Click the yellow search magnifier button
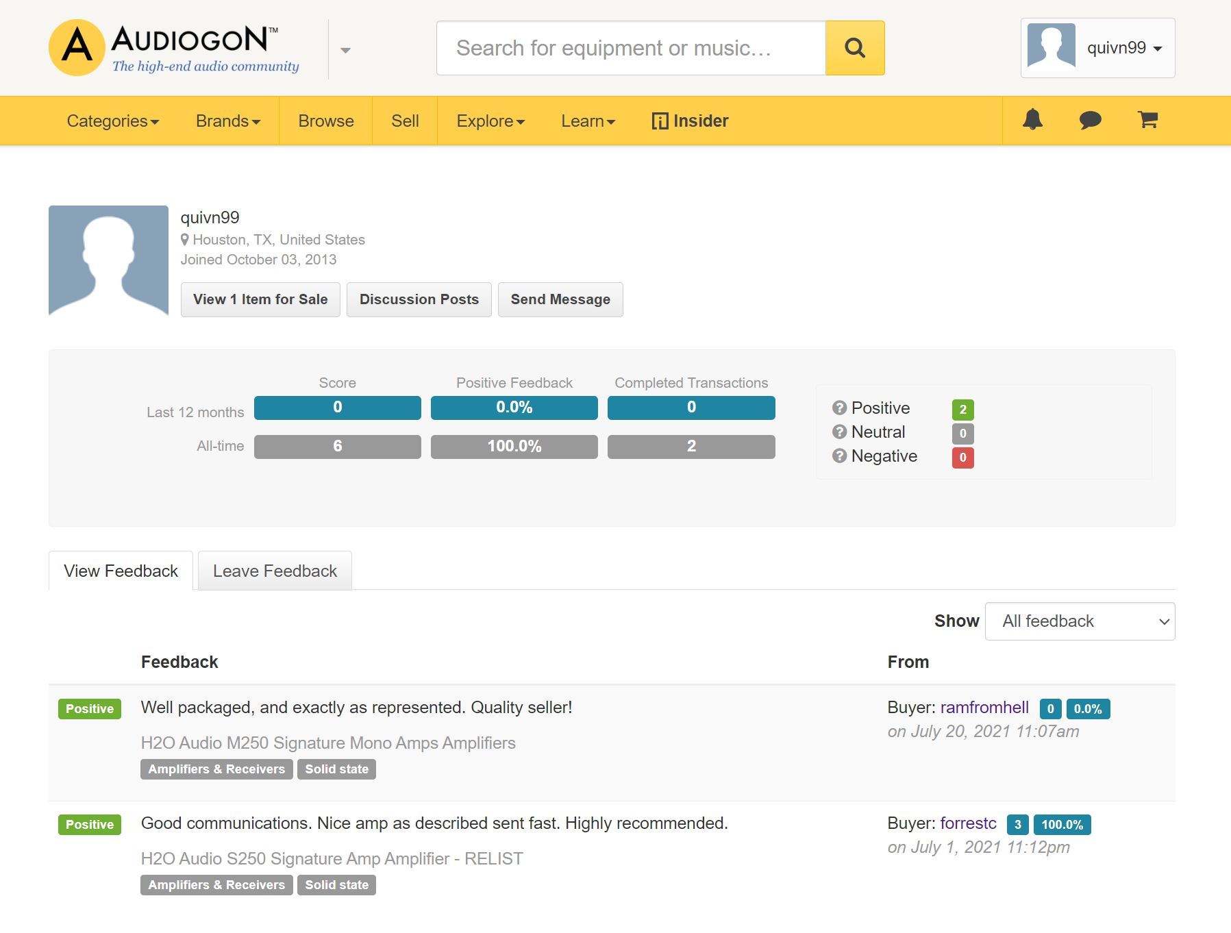The width and height of the screenshot is (1231, 933). [x=854, y=48]
